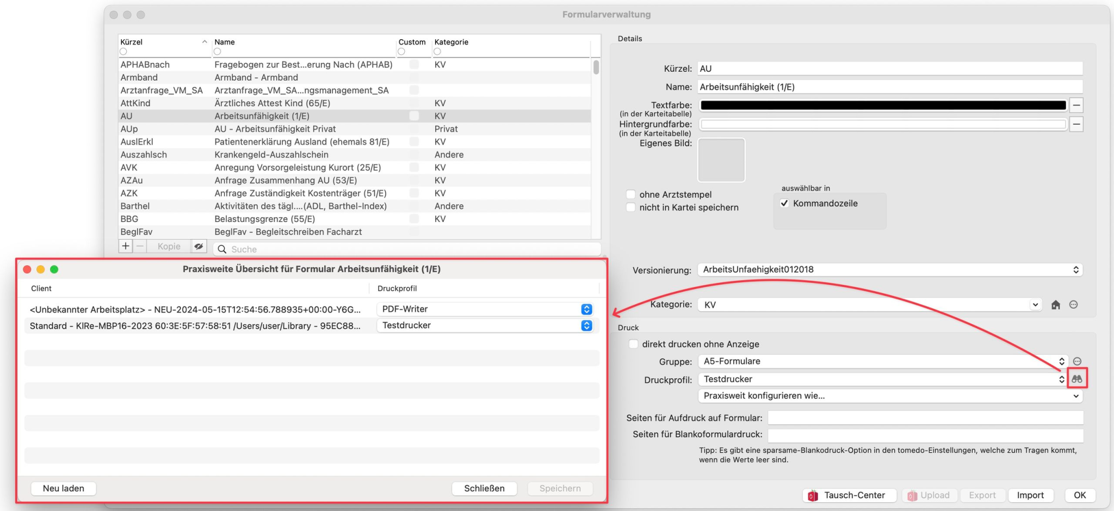Confirm with the OK button
This screenshot has height=511, width=1114.
1080,495
